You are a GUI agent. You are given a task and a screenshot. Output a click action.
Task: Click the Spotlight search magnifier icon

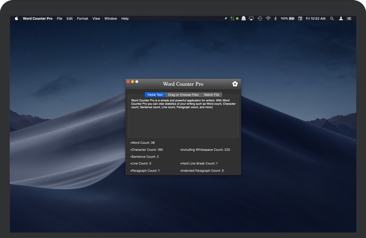(332, 18)
